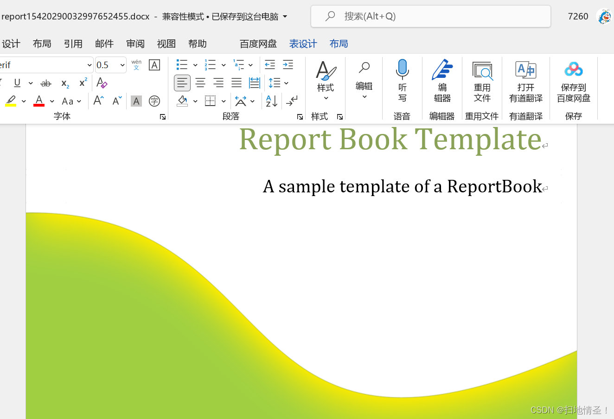Apply distributed alignment
This screenshot has width=614, height=419.
(x=255, y=83)
